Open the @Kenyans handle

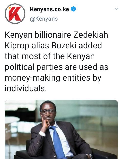point(44,19)
